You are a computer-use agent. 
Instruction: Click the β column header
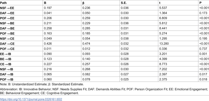pyautogui.click(x=83, y=3)
